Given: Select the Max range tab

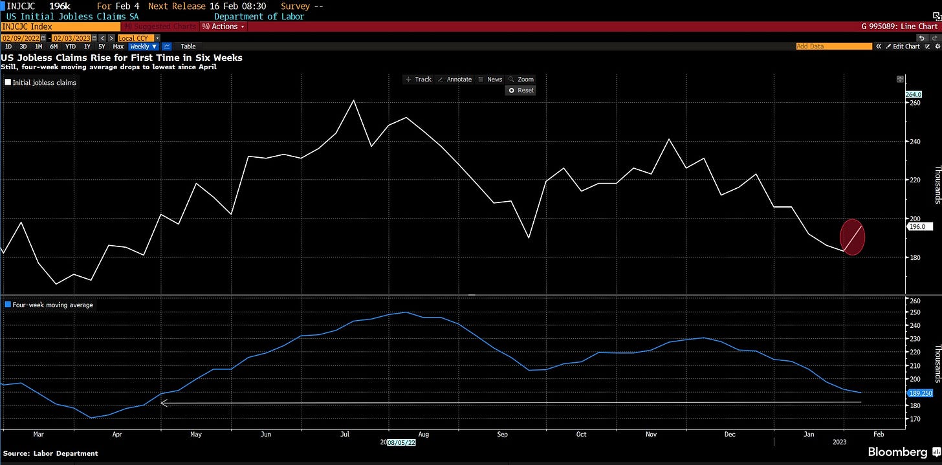Looking at the screenshot, I should point(118,47).
